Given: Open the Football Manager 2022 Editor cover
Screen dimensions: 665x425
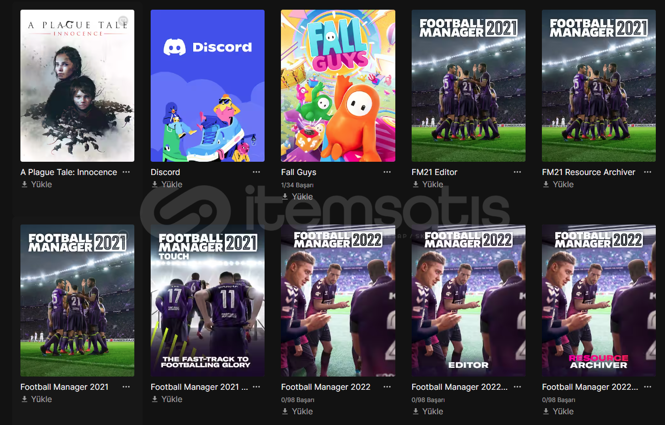Looking at the screenshot, I should [468, 301].
